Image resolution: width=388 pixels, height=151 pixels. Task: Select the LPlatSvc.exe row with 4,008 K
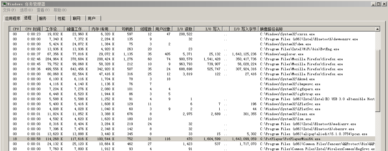193,109
